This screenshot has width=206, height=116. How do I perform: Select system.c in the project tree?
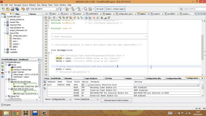coord(16,44)
